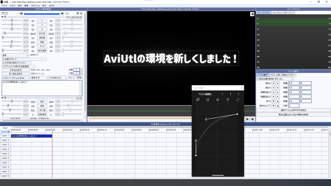Switch to the 画像エクスポート tab

[289, 75]
